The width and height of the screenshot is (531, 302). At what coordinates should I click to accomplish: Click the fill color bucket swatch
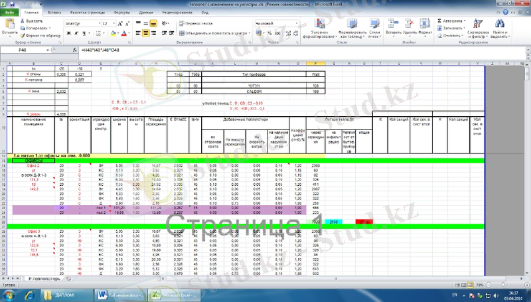coord(114,32)
